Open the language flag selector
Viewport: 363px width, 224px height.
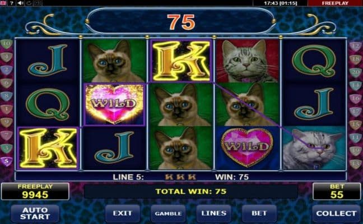pos(3,3)
